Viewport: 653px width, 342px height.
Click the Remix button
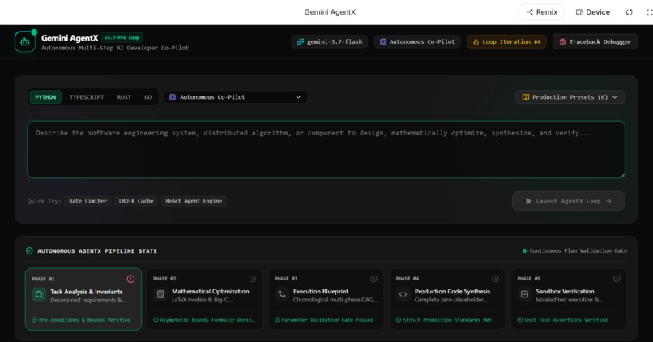coord(541,12)
